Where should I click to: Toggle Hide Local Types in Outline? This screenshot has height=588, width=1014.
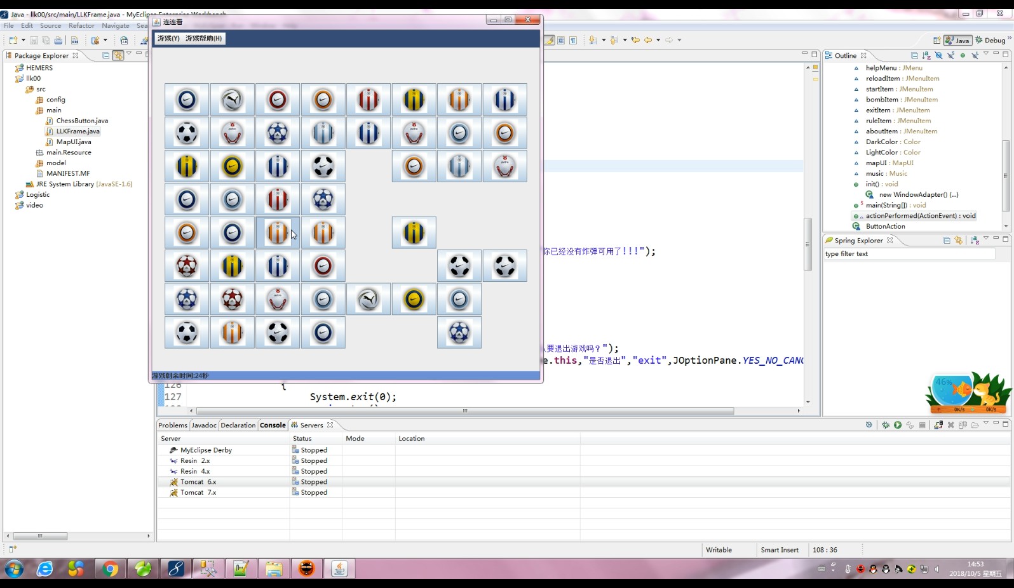[975, 55]
